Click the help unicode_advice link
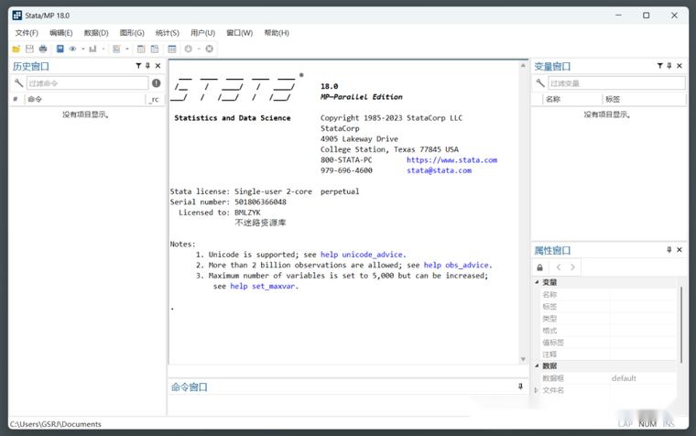The image size is (696, 436). (362, 255)
